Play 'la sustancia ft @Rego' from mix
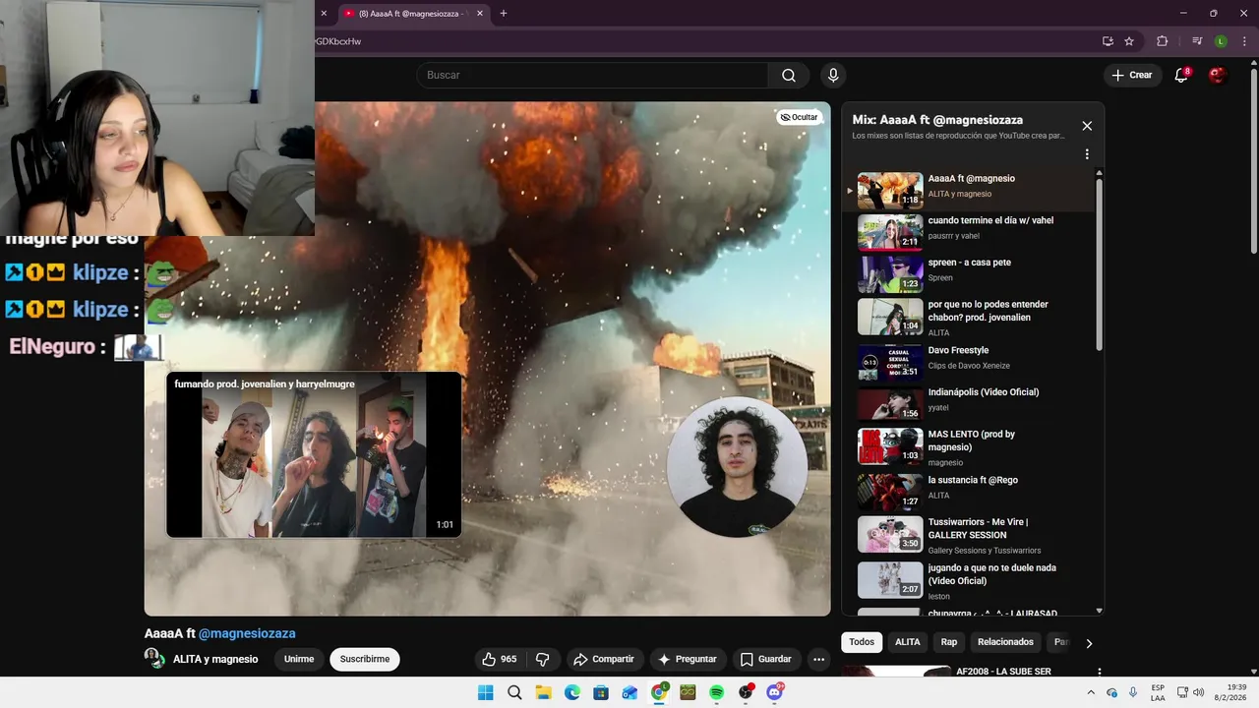 [969, 492]
